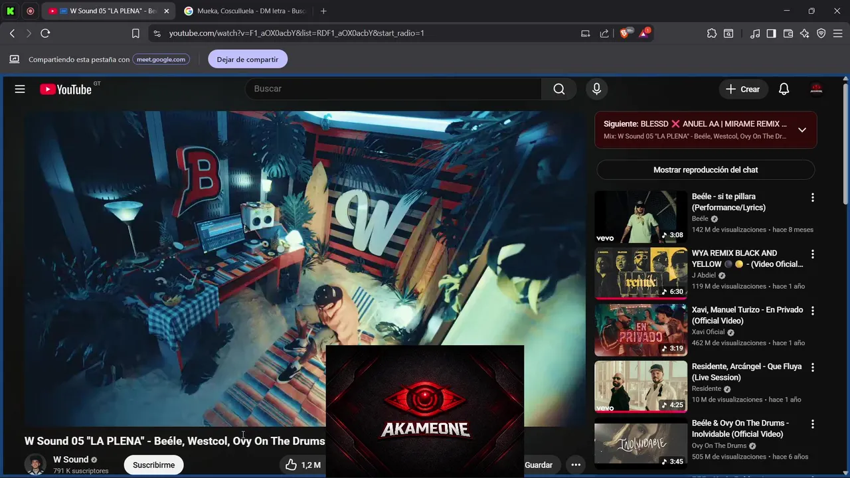Screen dimensions: 850x478
Task: Open the pinned red record tab
Action: 30,11
